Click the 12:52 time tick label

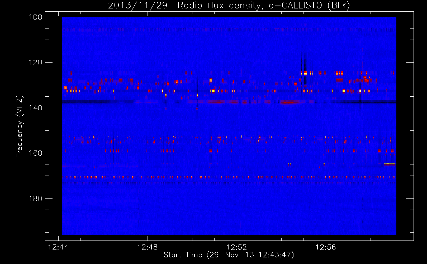click(237, 247)
